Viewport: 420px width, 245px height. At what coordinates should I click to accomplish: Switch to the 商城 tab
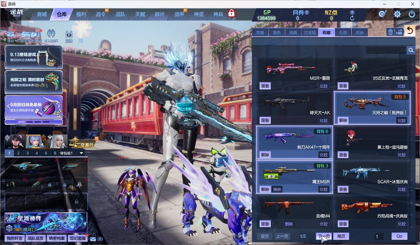pyautogui.click(x=42, y=14)
